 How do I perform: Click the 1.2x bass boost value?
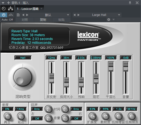click(x=119, y=109)
